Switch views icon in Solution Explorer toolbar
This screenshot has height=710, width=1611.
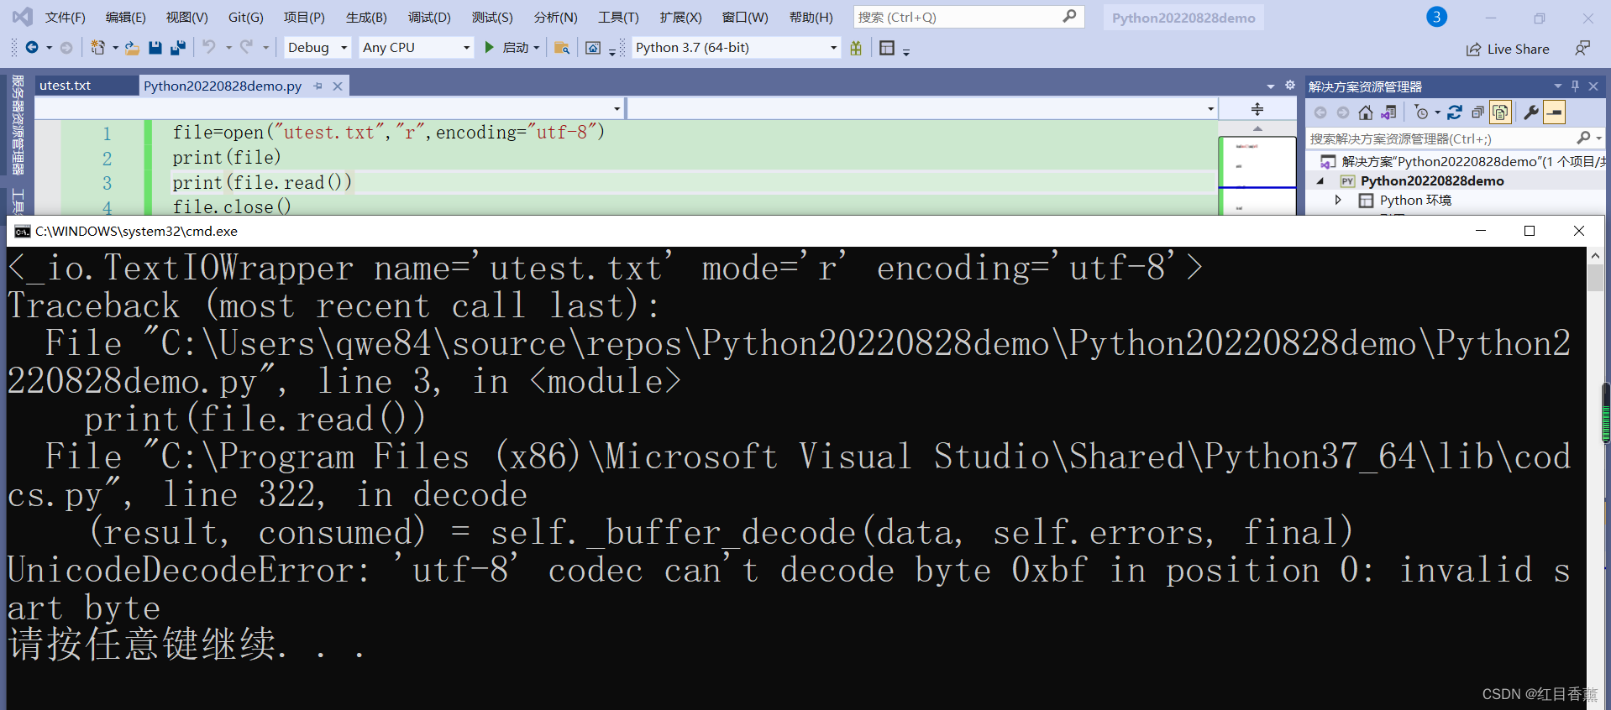pos(1389,112)
